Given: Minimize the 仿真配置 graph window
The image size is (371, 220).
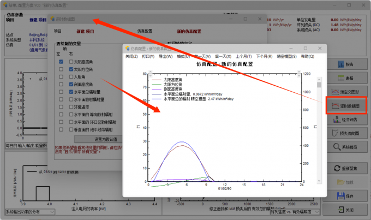Looking at the screenshot, I should tap(291, 48).
